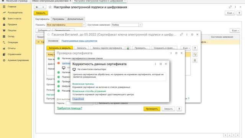Open Требуется помощь? link
This screenshot has width=245, height=138.
point(70,108)
